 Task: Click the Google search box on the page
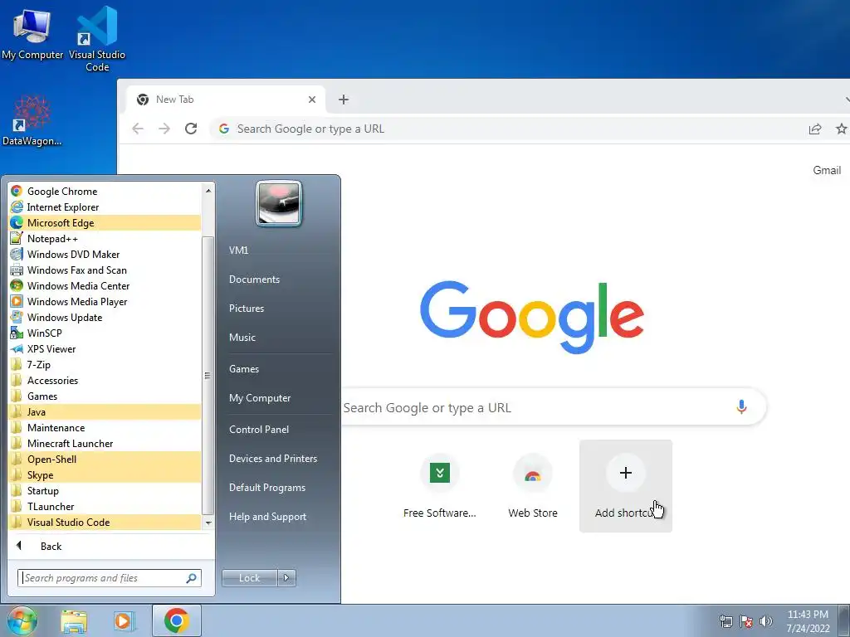pos(553,407)
